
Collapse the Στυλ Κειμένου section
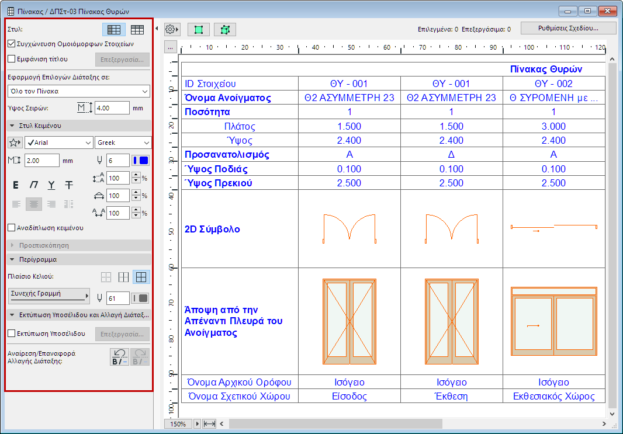13,126
